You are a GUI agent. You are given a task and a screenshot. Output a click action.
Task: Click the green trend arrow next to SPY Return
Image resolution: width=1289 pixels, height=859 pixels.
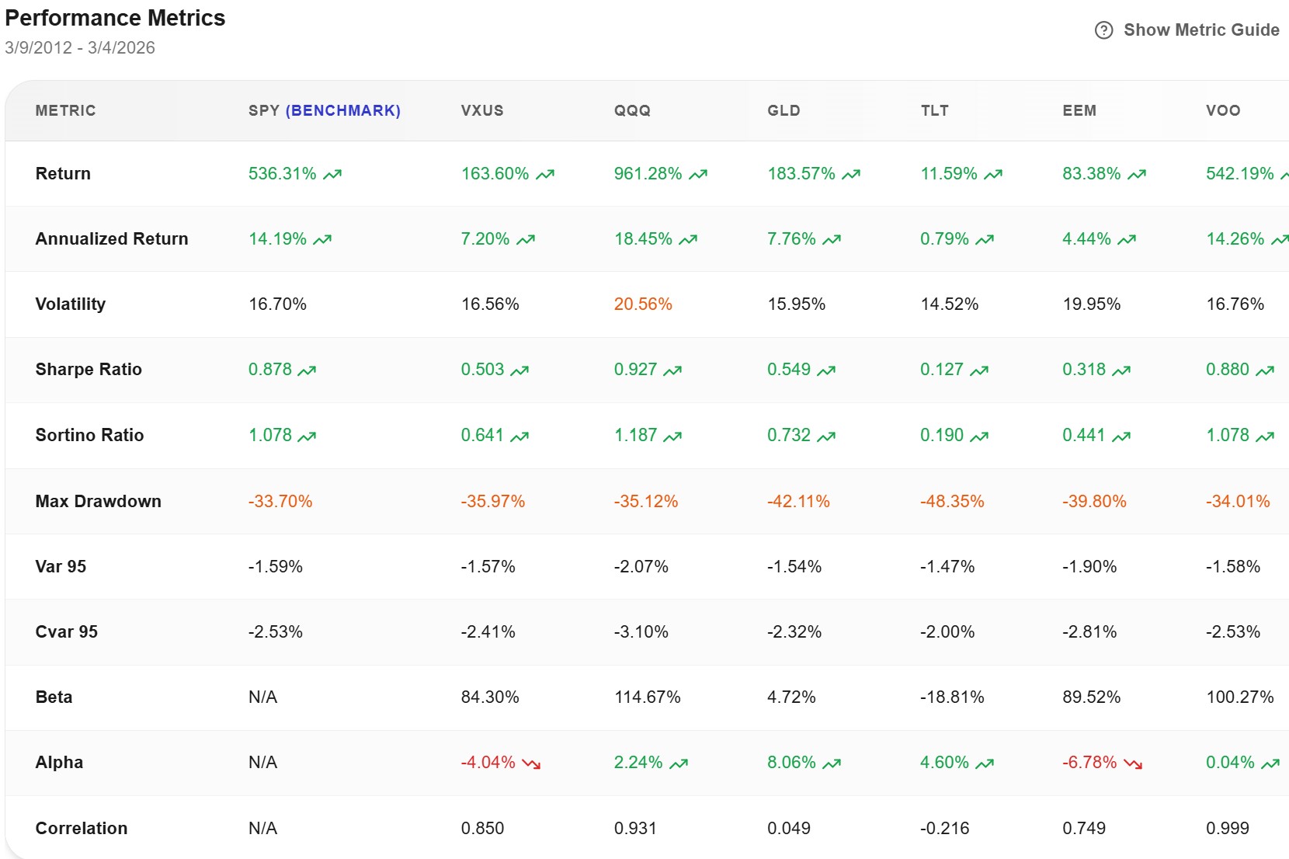click(332, 174)
